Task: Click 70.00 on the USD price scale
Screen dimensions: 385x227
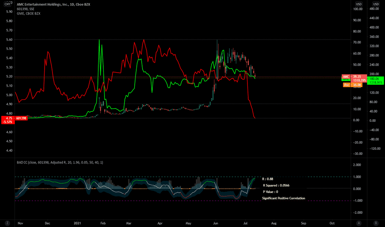Action: 357,42
